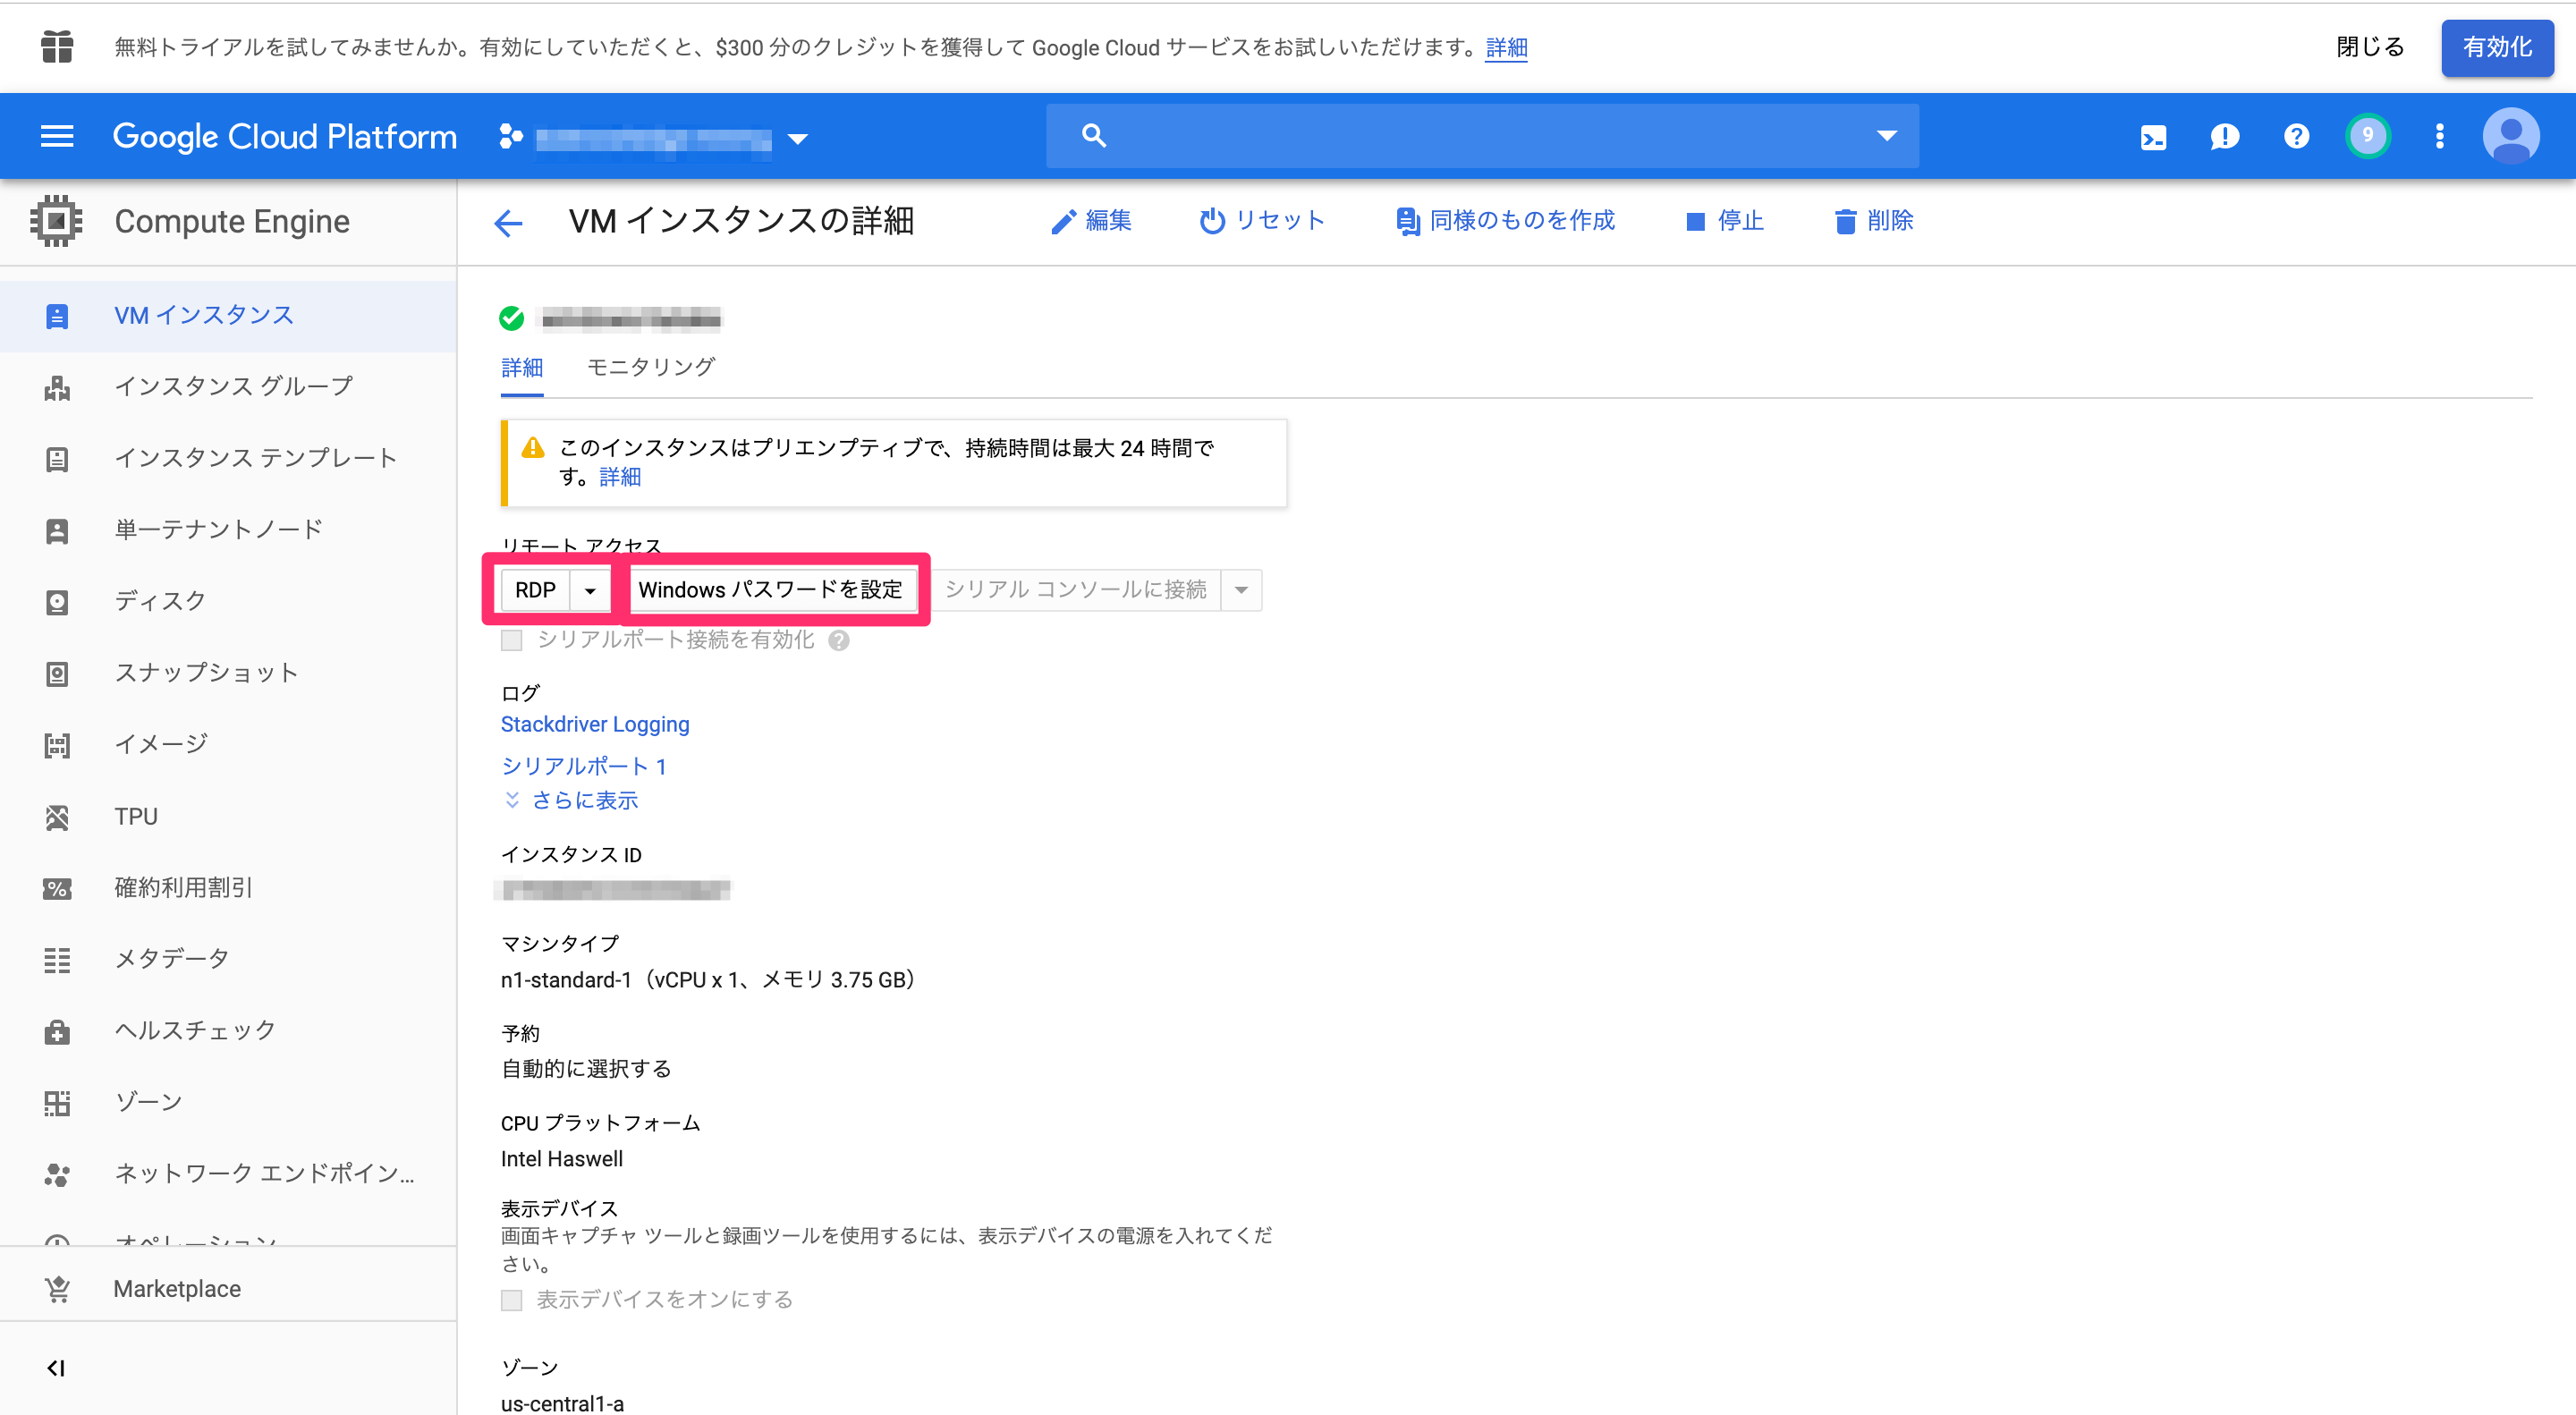Select the 詳細 tab

[521, 367]
